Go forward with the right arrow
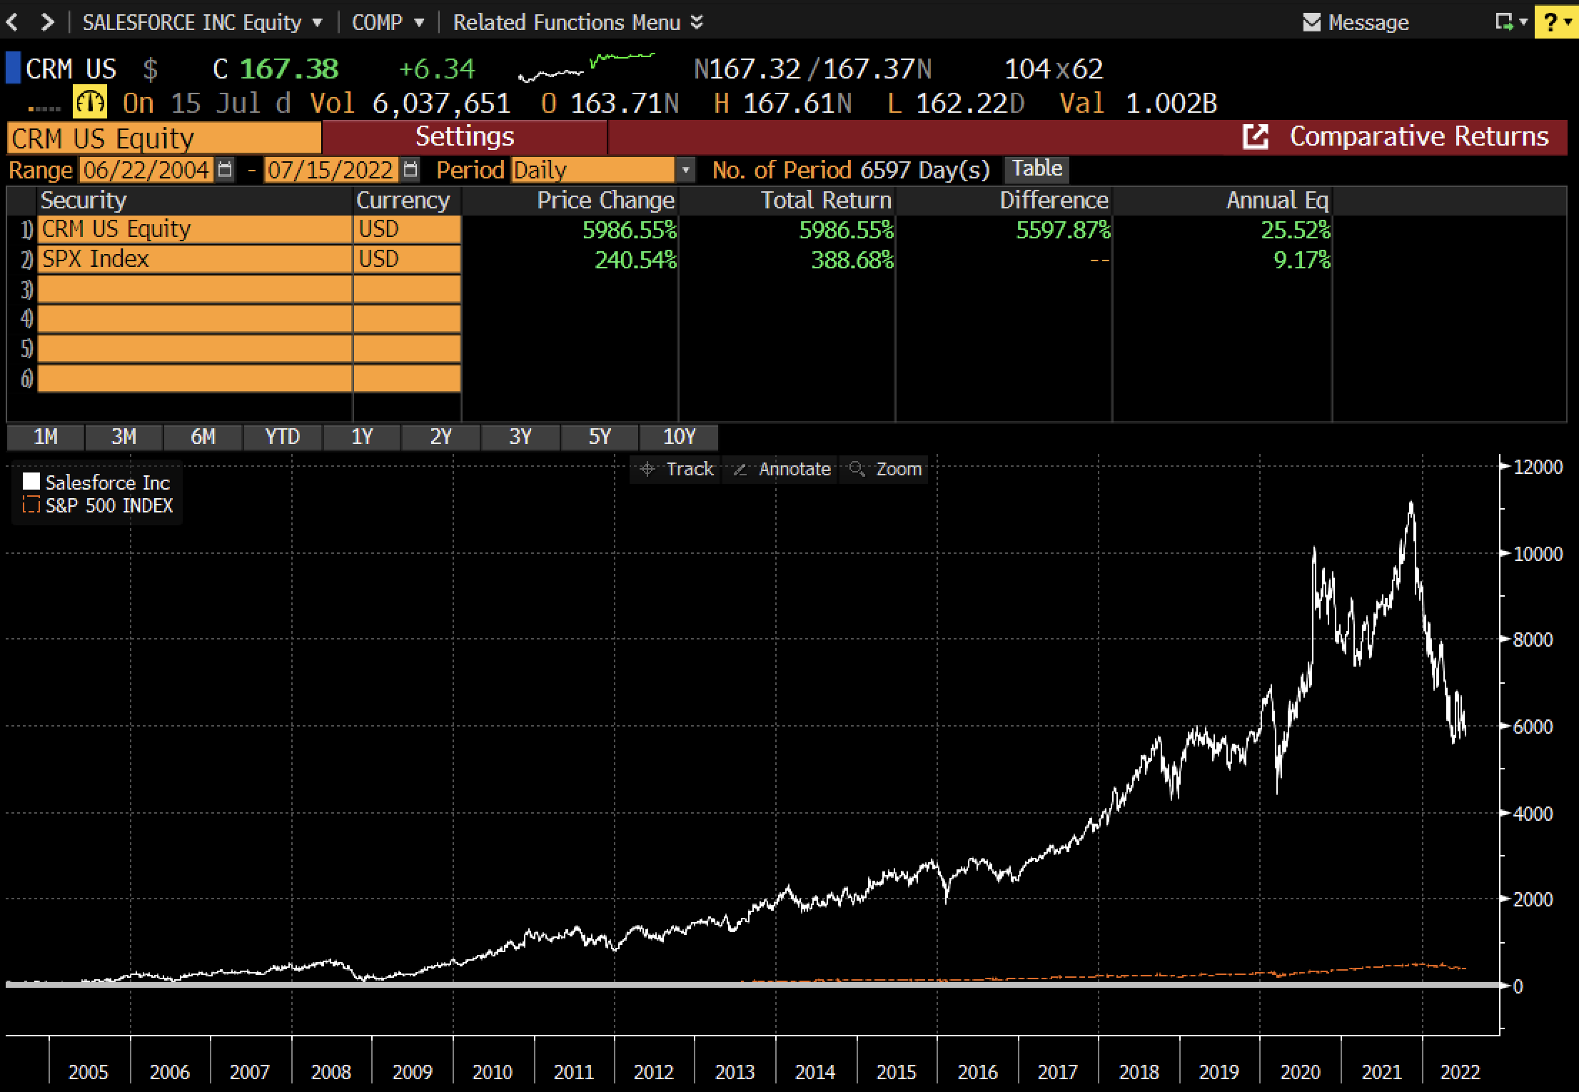This screenshot has height=1092, width=1579. (x=47, y=22)
